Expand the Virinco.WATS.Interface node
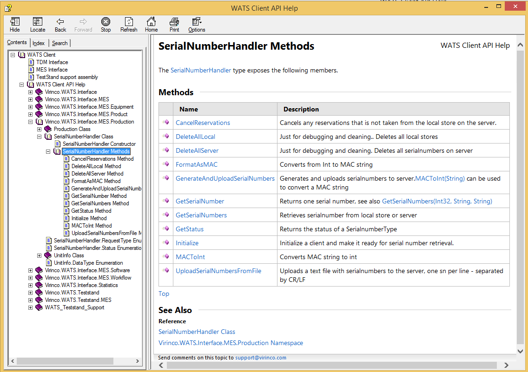 click(x=30, y=92)
